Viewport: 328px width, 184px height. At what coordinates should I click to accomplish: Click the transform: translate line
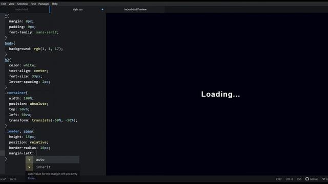pos(43,121)
